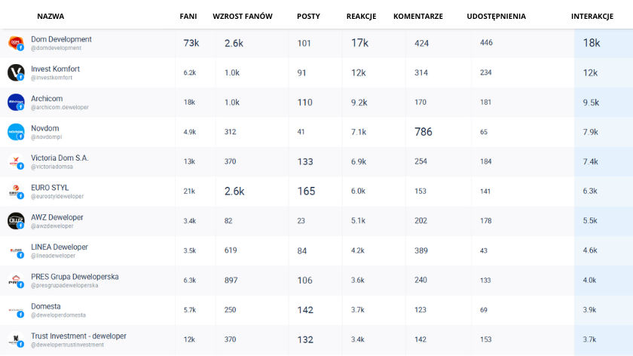Sort by the KOMENTARZE column header
This screenshot has height=356, width=633.
click(417, 16)
